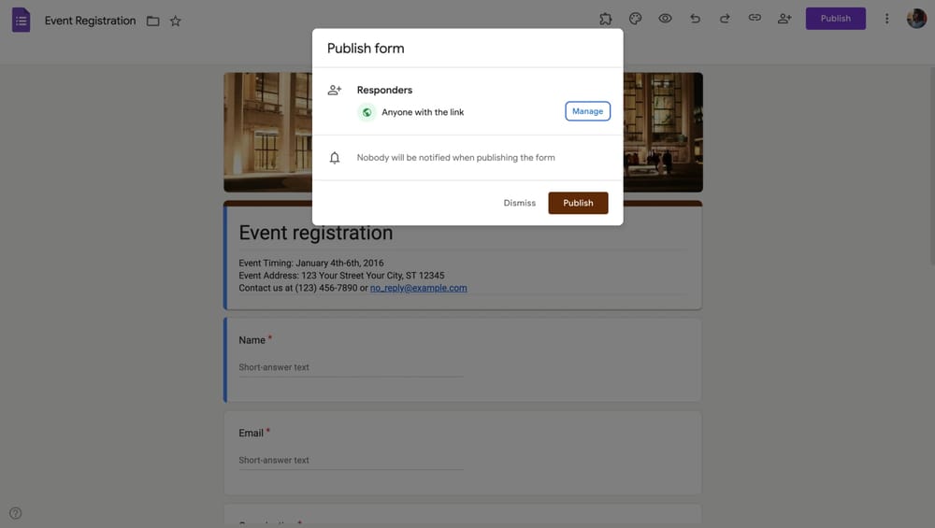Open the help question mark icon
The image size is (935, 528).
tap(15, 513)
